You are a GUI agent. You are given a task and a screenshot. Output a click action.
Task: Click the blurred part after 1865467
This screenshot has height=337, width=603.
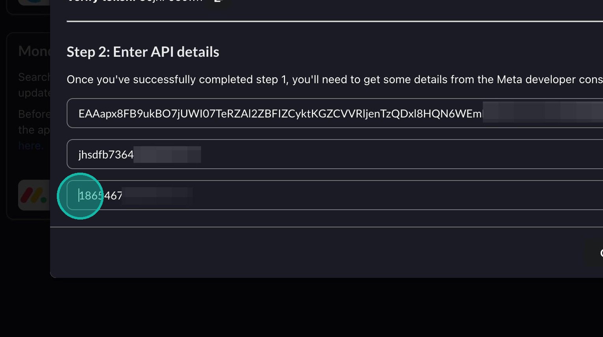[x=157, y=195]
